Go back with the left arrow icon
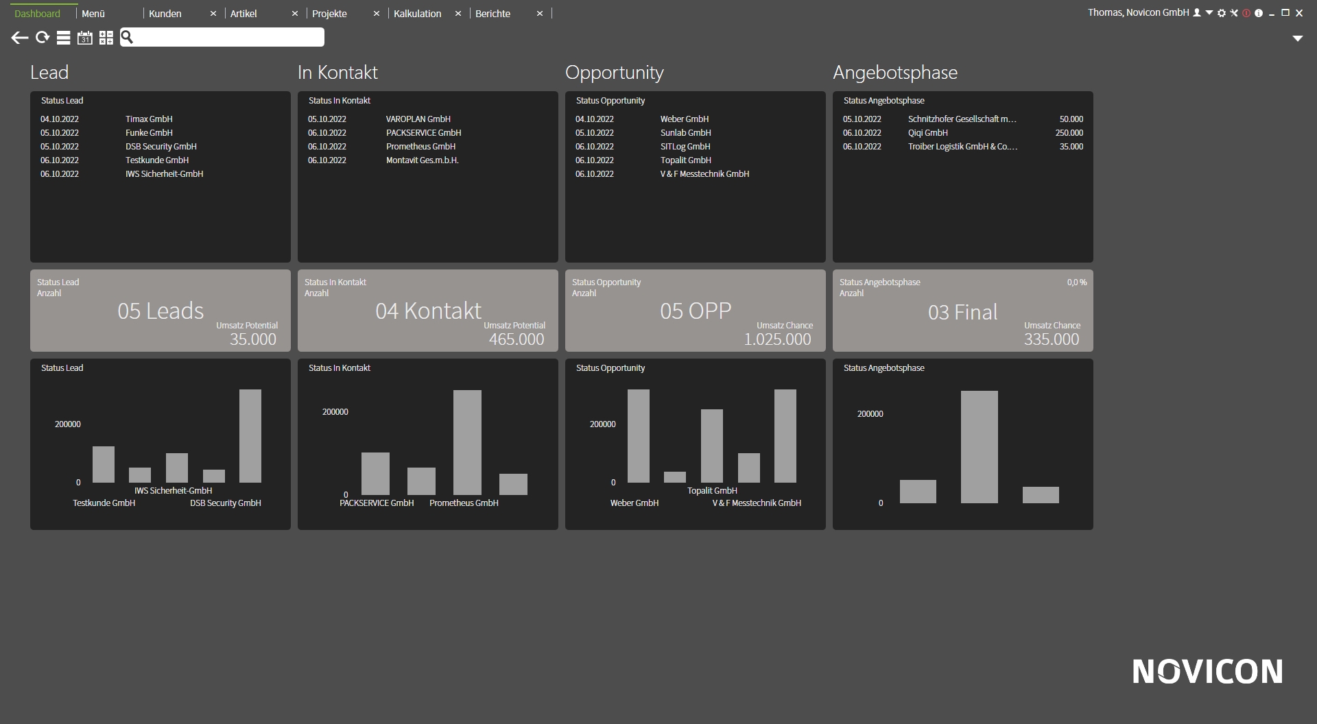1317x724 pixels. click(x=20, y=38)
